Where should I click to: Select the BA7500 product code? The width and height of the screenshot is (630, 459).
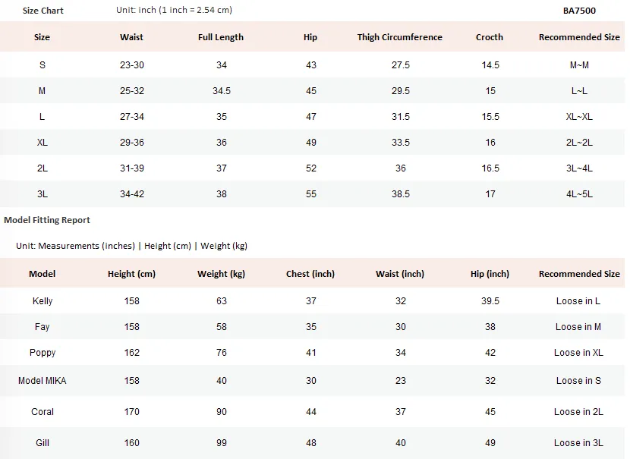pyautogui.click(x=579, y=11)
